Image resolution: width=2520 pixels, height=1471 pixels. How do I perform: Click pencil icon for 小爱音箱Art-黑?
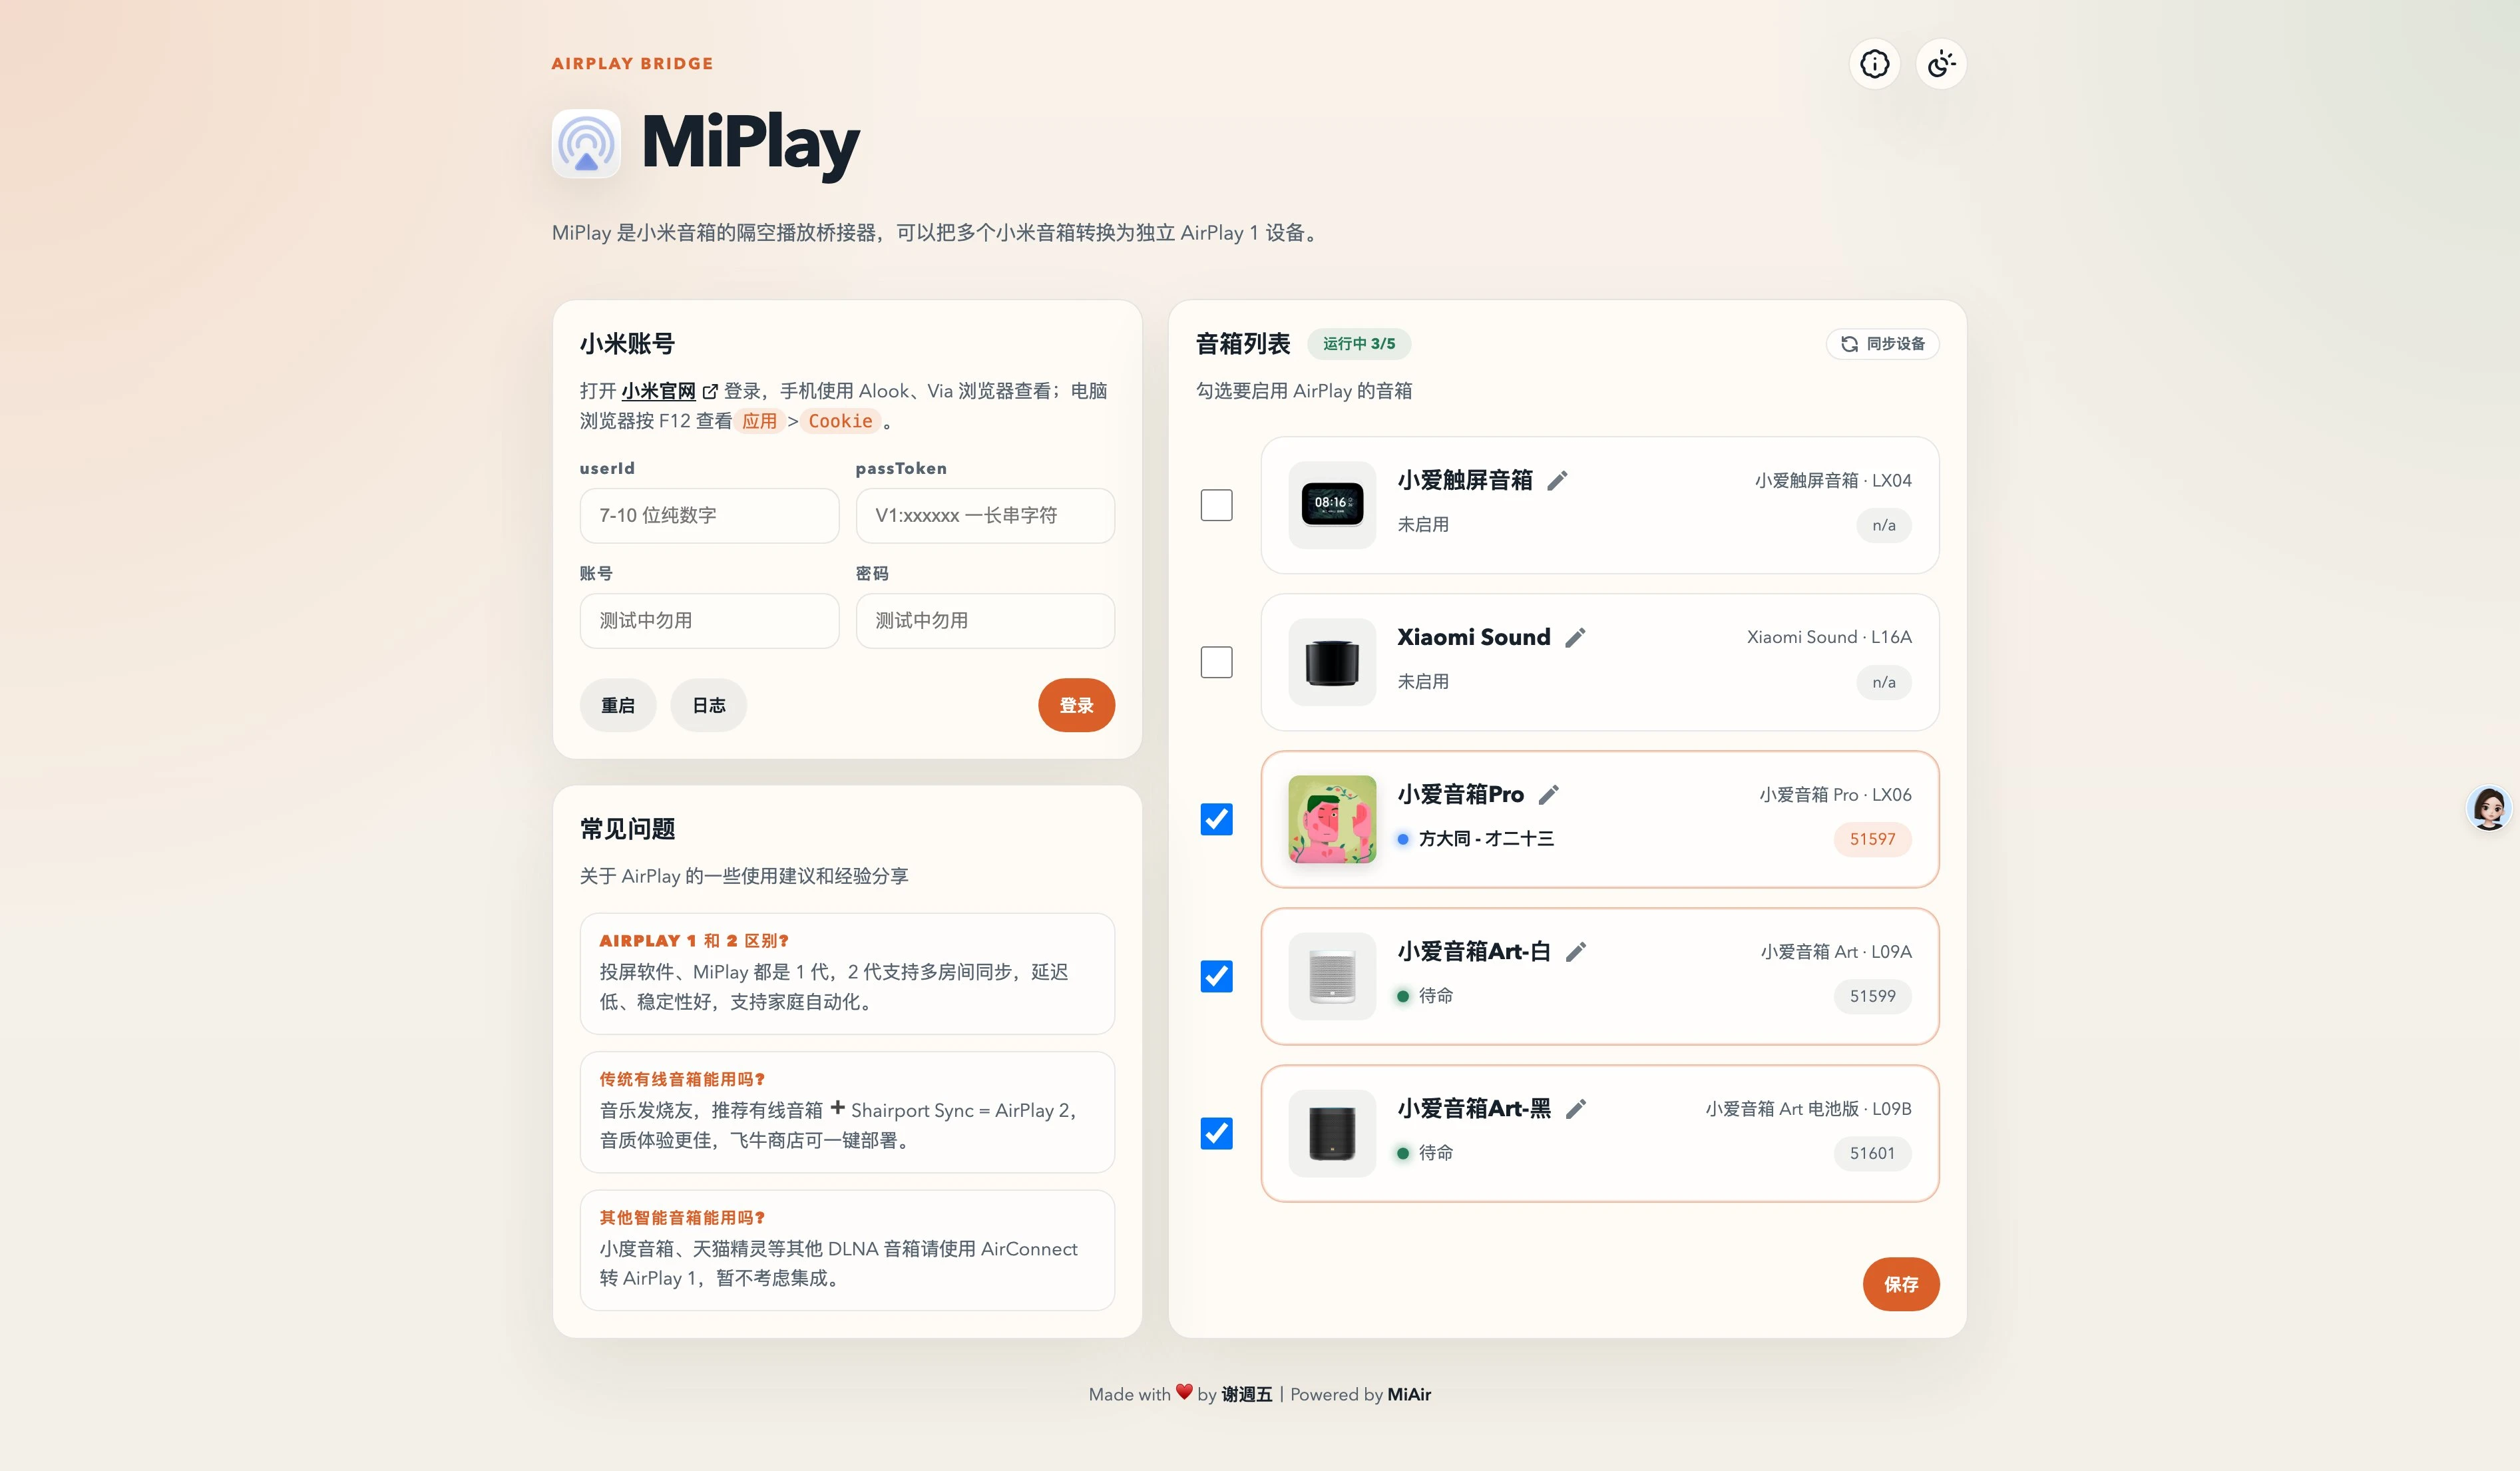click(1575, 1109)
